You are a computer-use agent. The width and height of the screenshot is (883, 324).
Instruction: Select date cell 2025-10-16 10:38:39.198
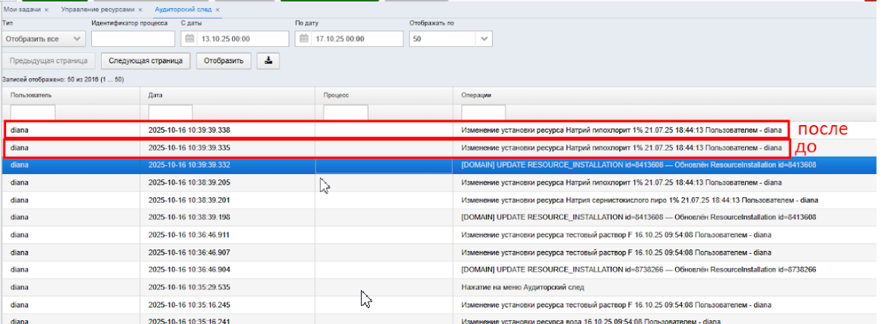click(189, 218)
